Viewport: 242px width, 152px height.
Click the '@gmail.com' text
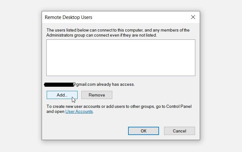tap(84, 85)
